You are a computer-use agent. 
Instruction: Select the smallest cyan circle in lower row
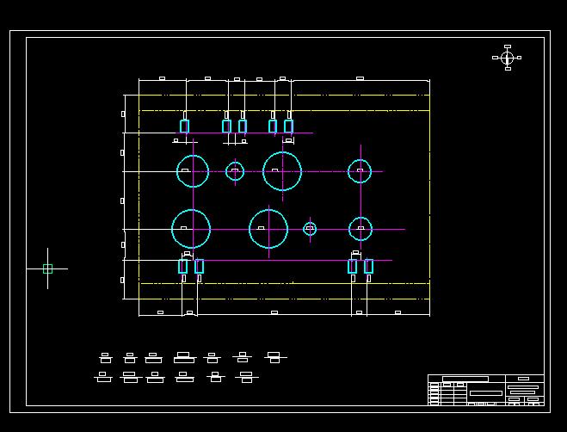point(310,229)
